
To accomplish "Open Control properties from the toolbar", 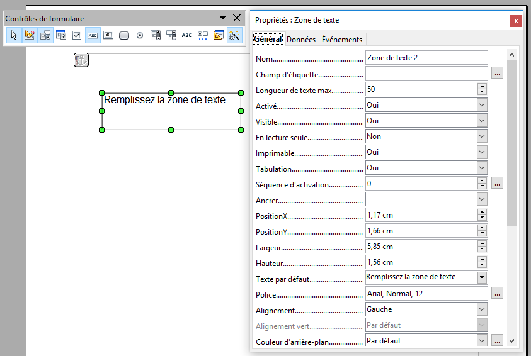I will (x=45, y=35).
